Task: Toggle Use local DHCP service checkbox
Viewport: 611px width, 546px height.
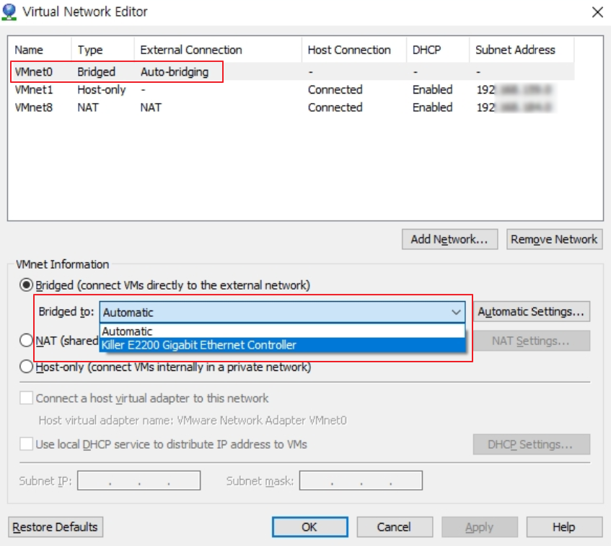Action: point(26,444)
